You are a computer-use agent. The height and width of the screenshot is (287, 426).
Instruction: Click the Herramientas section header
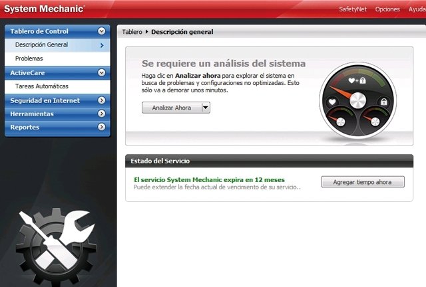[x=57, y=114]
